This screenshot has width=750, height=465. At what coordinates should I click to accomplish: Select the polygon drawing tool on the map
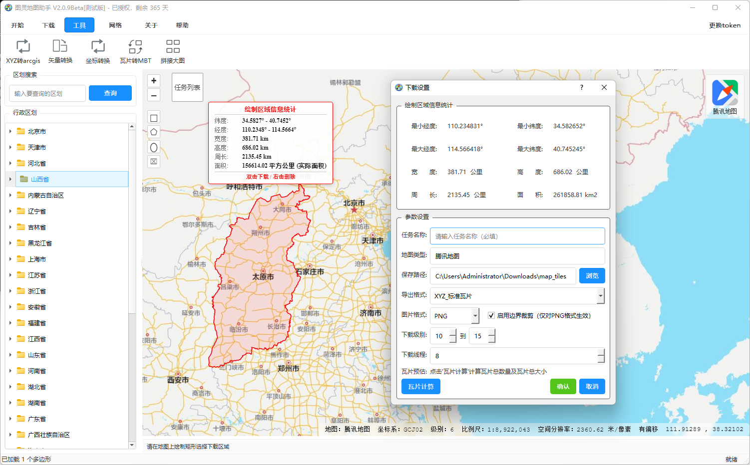153,132
